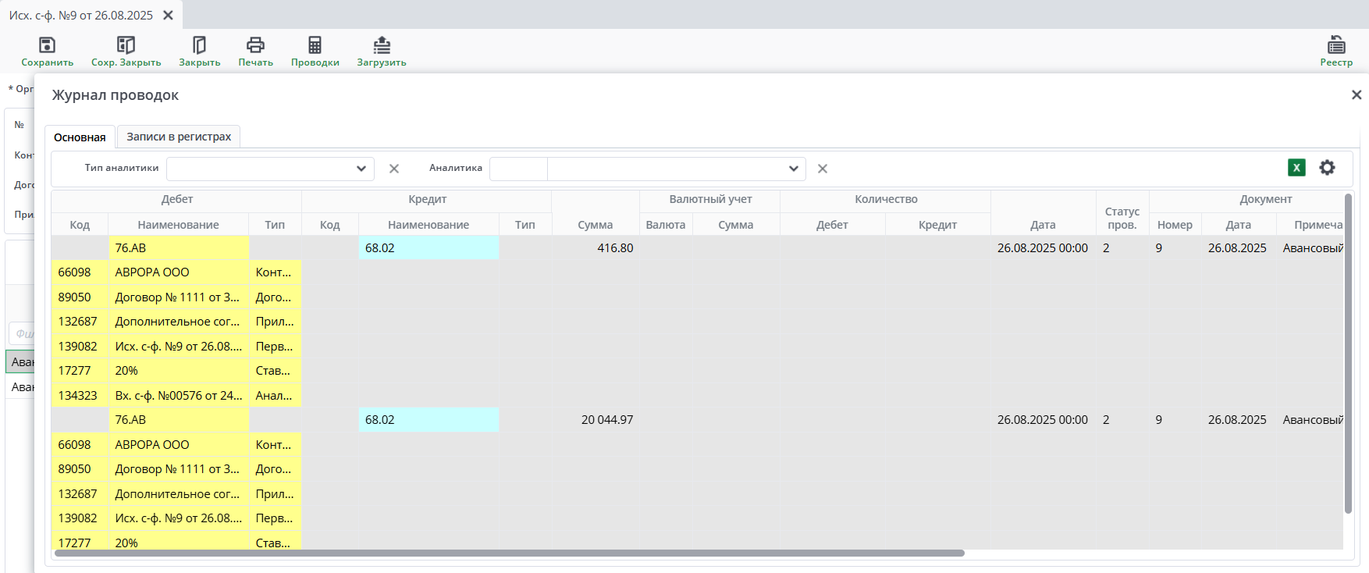
Task: Open table settings gear icon
Action: 1327,168
